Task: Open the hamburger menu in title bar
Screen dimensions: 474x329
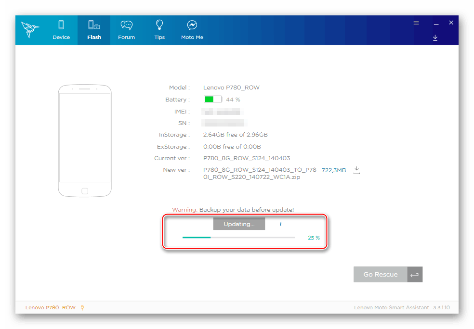Action: [x=416, y=23]
